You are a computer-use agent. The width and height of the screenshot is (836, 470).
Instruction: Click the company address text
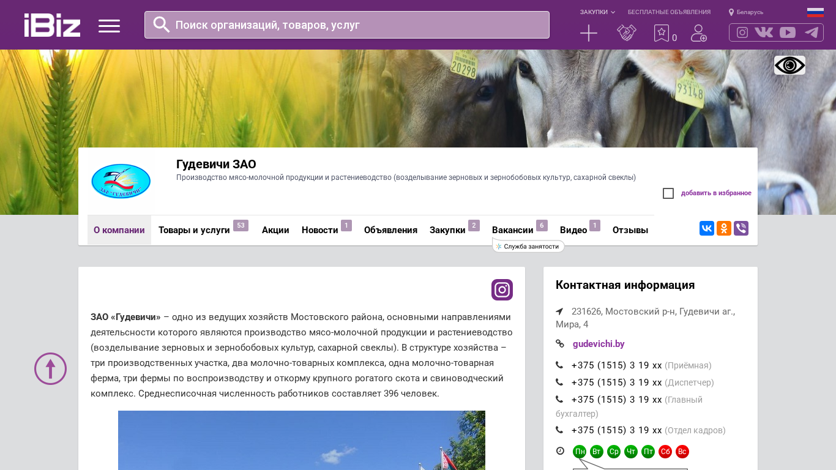coord(646,318)
